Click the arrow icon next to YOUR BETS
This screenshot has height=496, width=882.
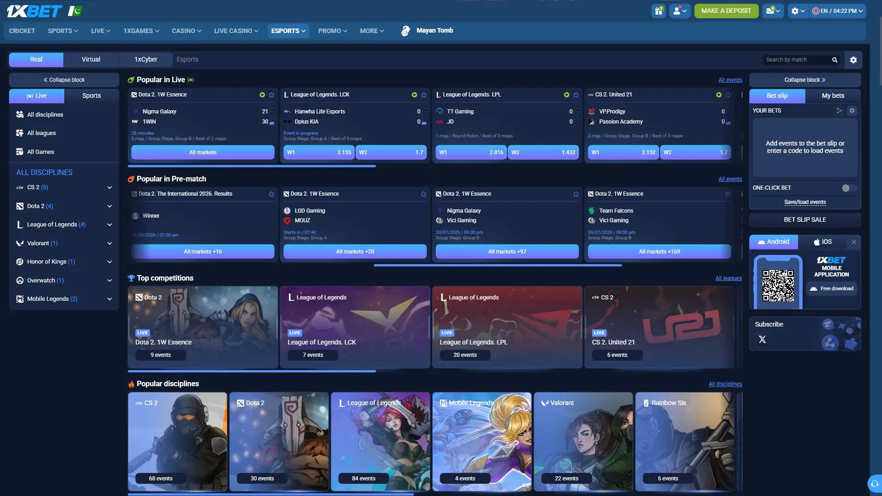point(839,111)
